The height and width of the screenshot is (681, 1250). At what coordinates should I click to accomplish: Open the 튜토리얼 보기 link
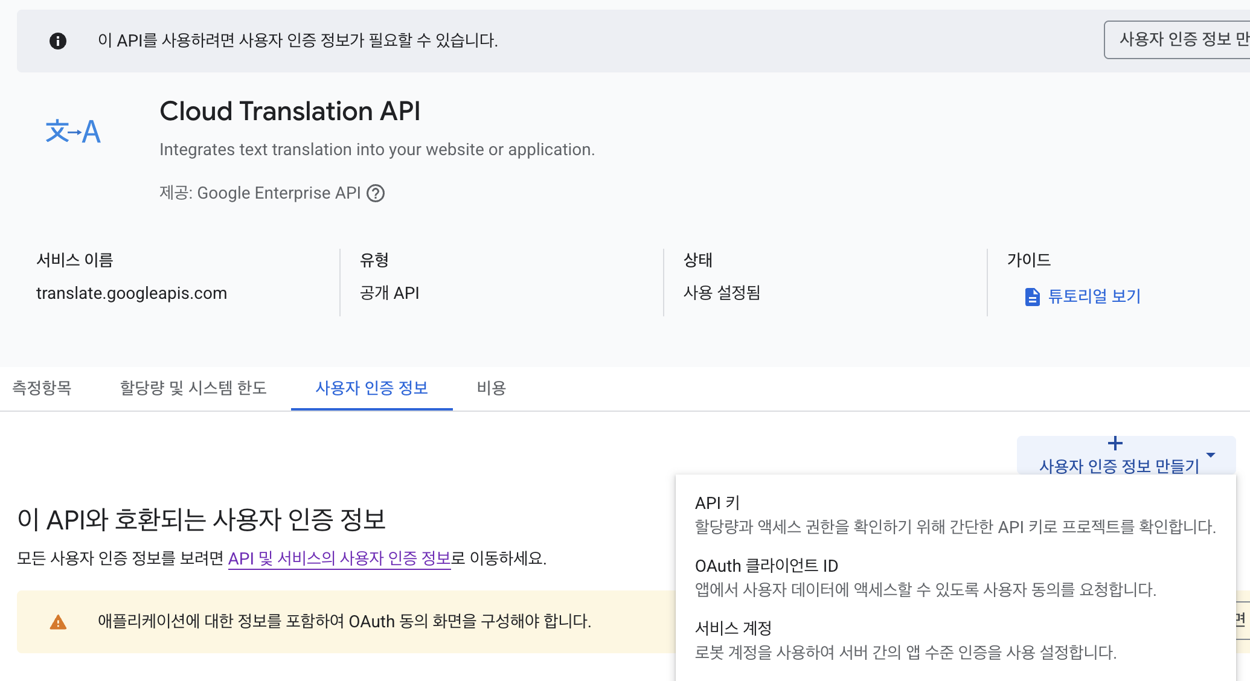(x=1094, y=296)
